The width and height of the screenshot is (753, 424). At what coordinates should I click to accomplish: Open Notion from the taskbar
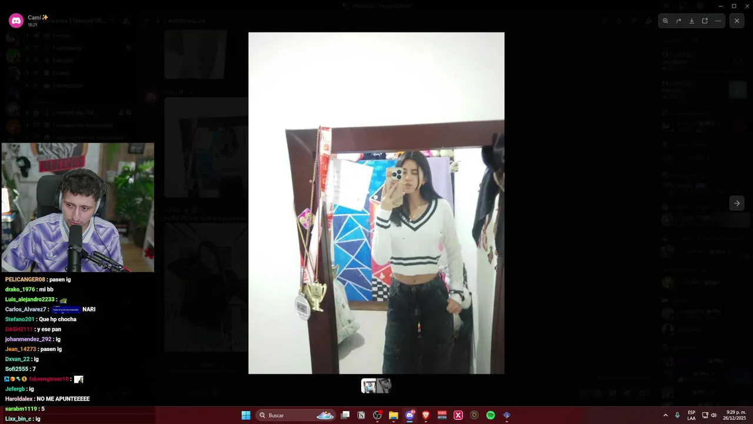(361, 415)
